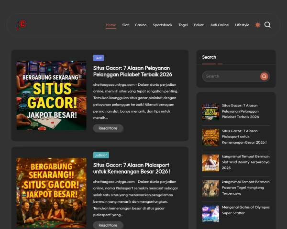This screenshot has width=287, height=229.
Task: Select Poker in the top menu
Action: click(x=199, y=25)
